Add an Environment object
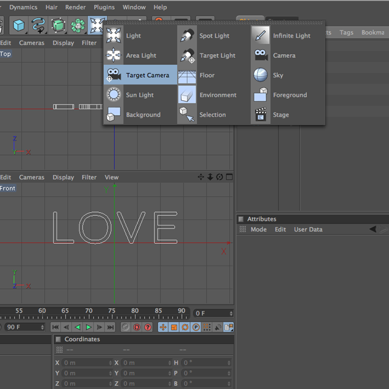The width and height of the screenshot is (389, 389). click(x=213, y=95)
